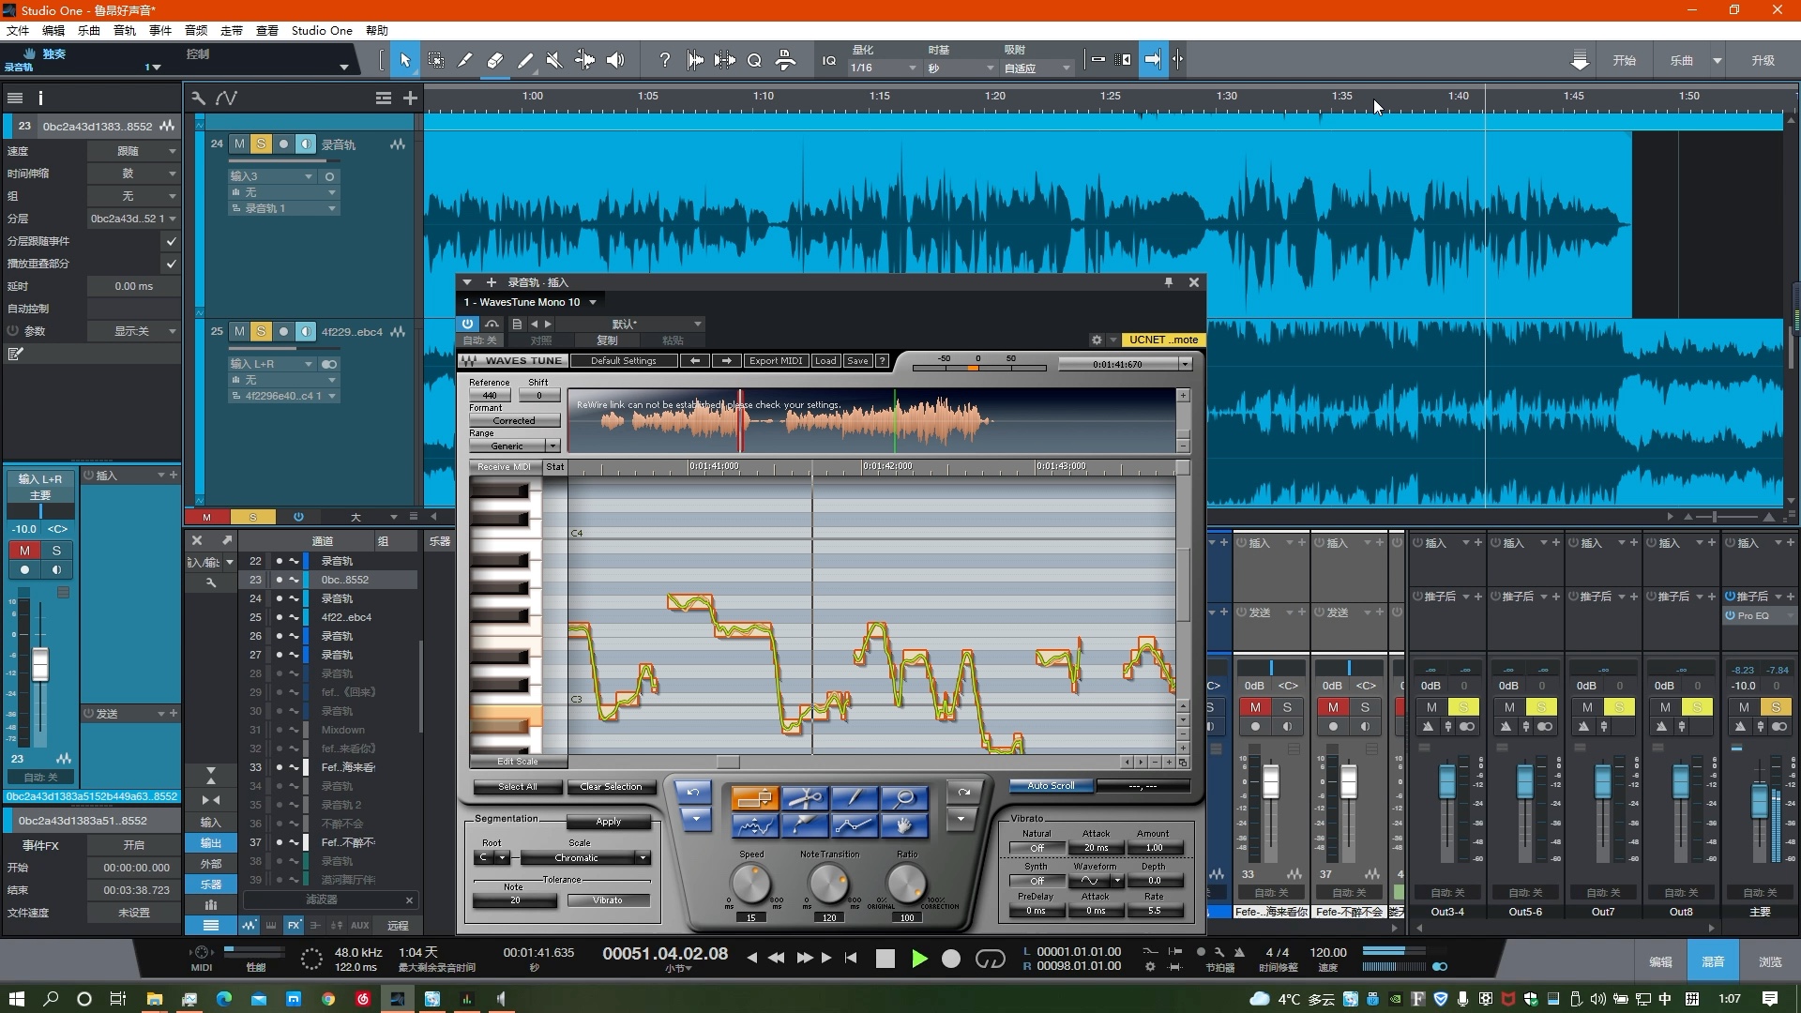Toggle plugin power bypass button
The height and width of the screenshot is (1013, 1801).
pos(467,324)
